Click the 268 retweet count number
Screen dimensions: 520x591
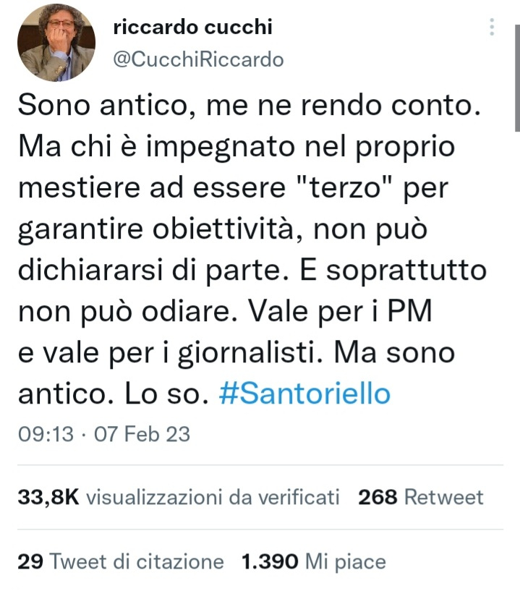tap(378, 497)
